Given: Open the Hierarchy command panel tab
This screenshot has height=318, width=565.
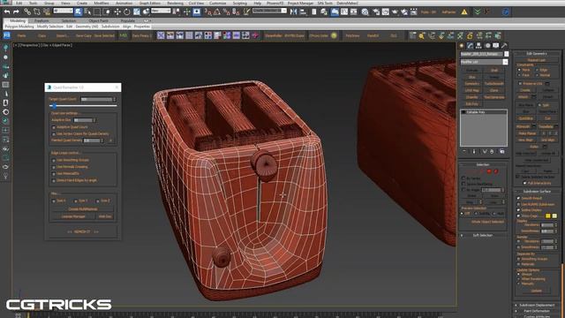Looking at the screenshot, I should [478, 46].
